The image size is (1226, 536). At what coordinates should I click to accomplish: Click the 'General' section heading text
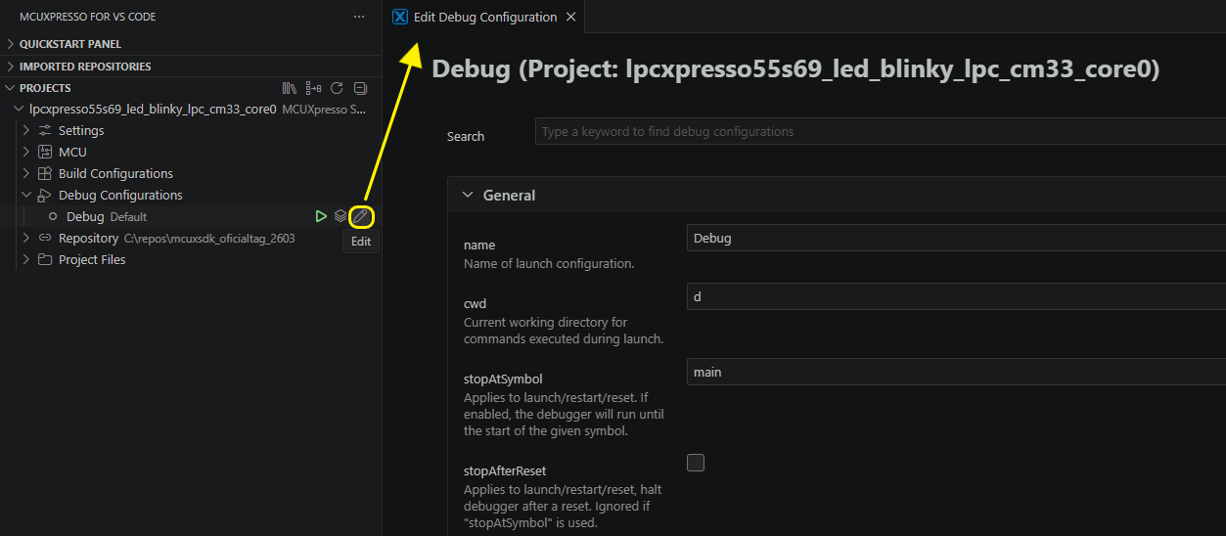(x=509, y=195)
